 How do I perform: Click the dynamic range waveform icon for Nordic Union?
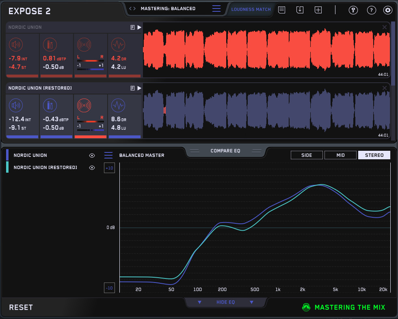click(118, 45)
